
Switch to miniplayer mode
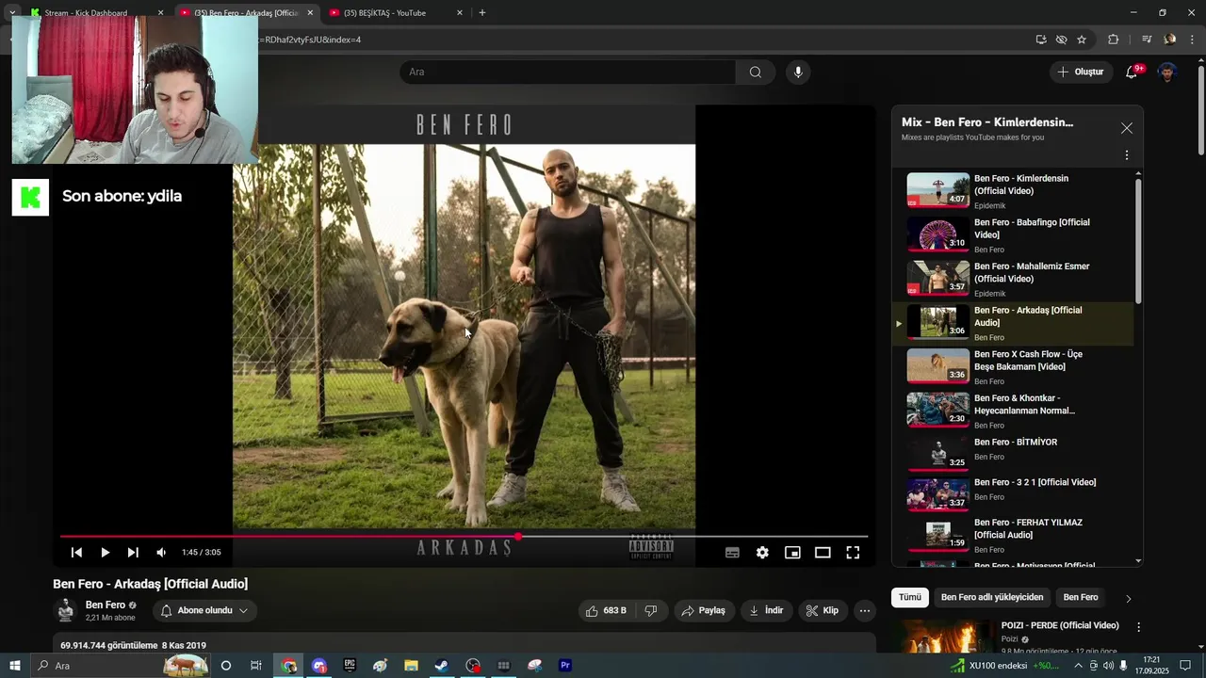click(792, 553)
